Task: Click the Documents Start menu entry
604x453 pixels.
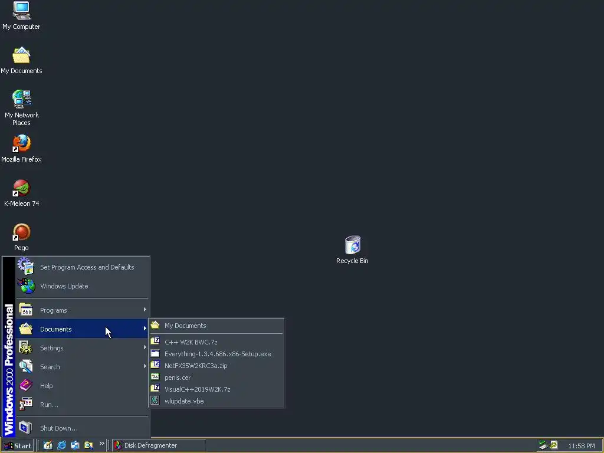Action: pos(82,329)
